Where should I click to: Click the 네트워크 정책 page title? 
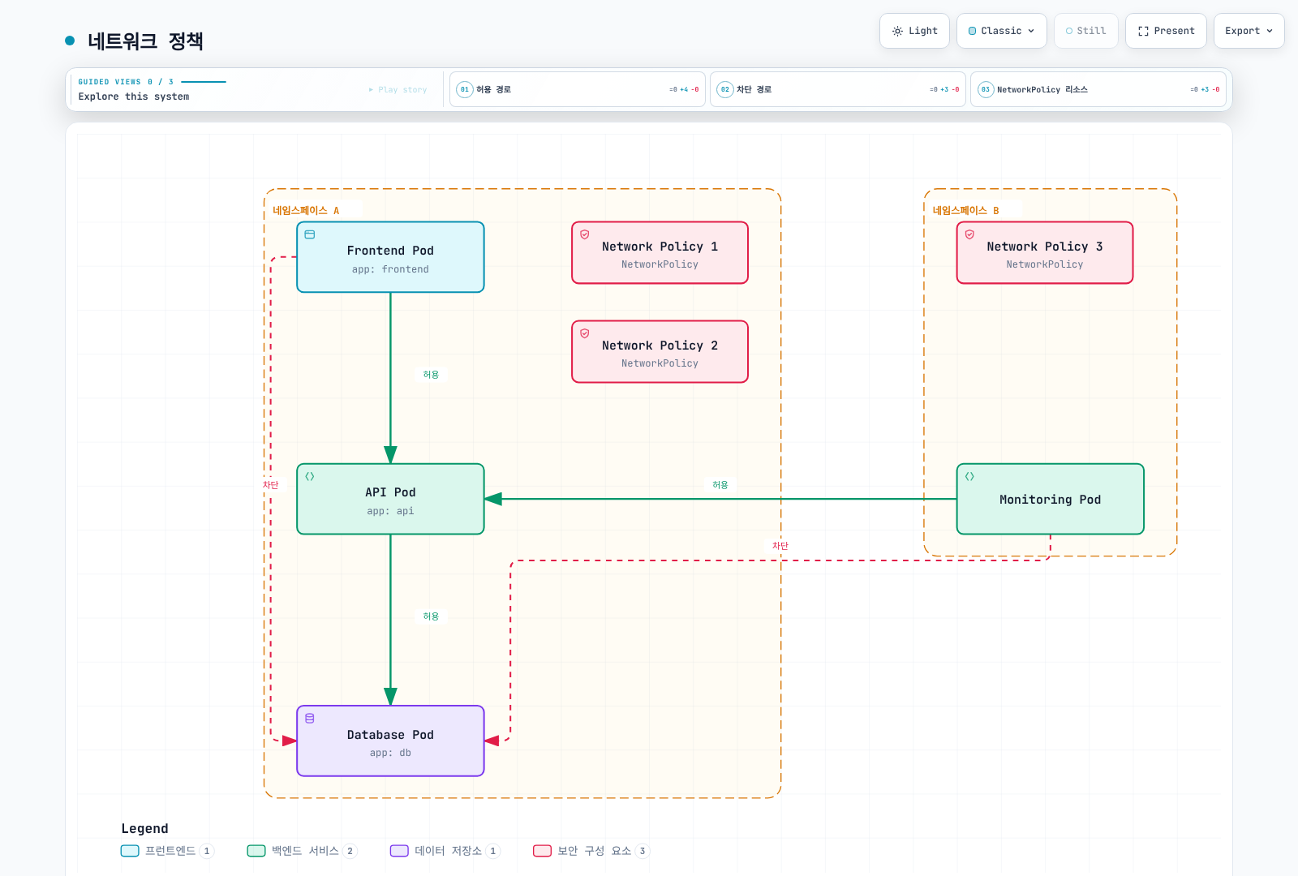coord(145,41)
